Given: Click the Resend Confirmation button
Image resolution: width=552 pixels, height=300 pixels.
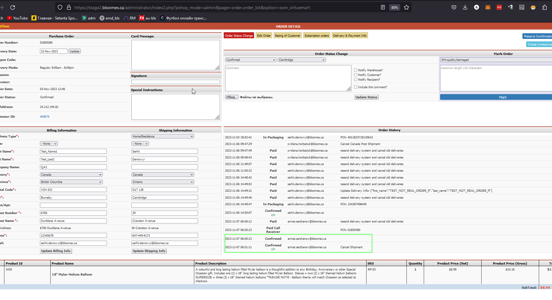Looking at the screenshot, I should pos(537,36).
